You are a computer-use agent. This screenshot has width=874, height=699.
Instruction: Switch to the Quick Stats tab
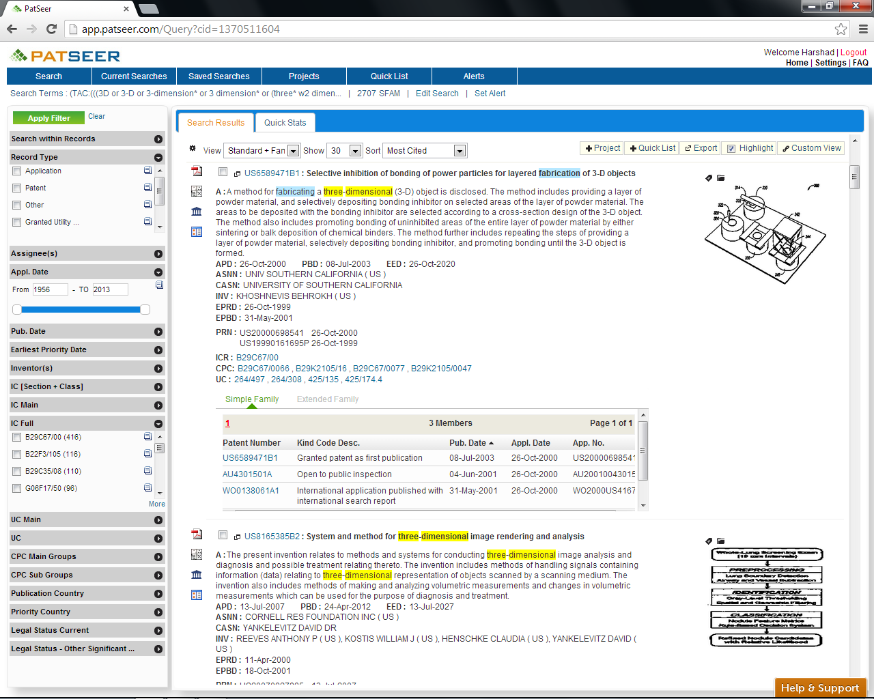285,123
